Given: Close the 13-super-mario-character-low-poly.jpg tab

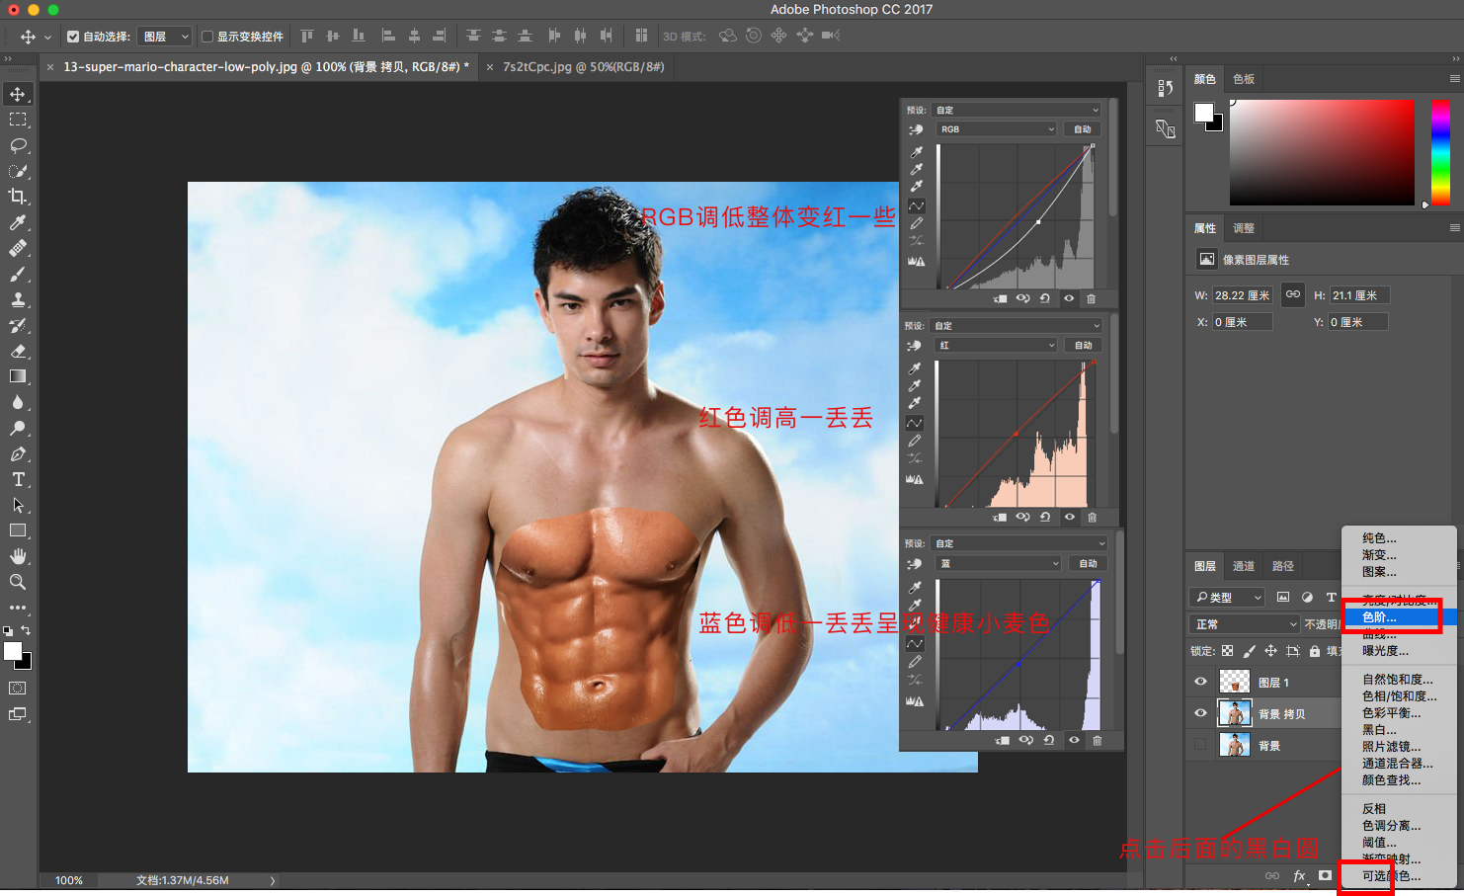Looking at the screenshot, I should click(x=50, y=67).
